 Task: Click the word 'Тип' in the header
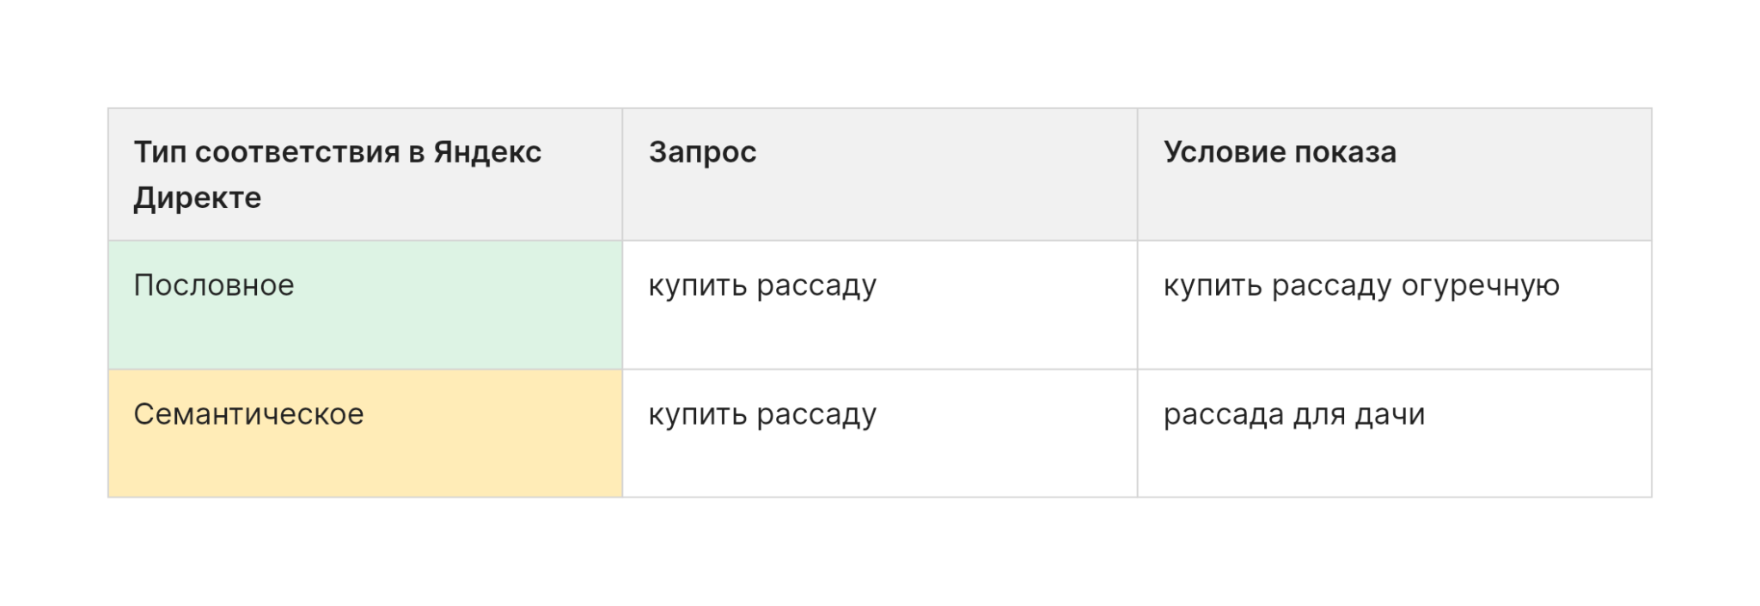tap(160, 152)
